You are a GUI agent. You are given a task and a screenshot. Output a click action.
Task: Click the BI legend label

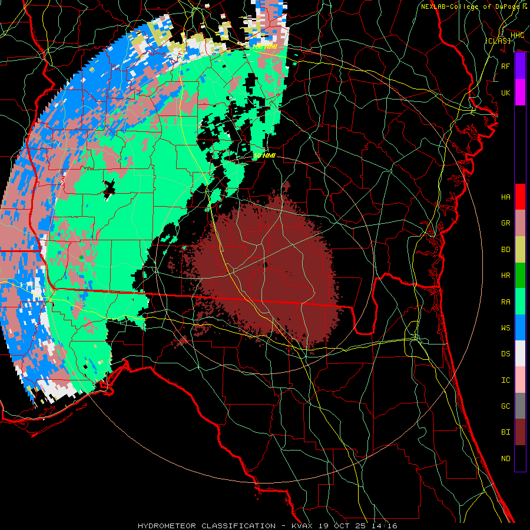click(x=506, y=432)
